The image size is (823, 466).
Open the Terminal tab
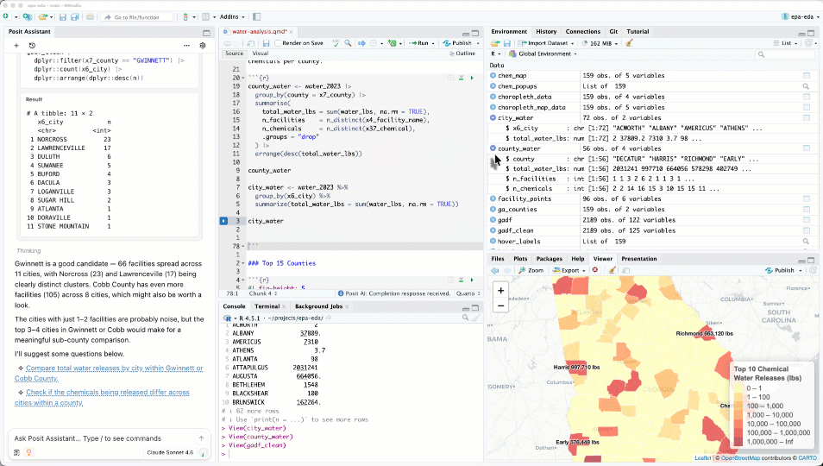point(267,306)
